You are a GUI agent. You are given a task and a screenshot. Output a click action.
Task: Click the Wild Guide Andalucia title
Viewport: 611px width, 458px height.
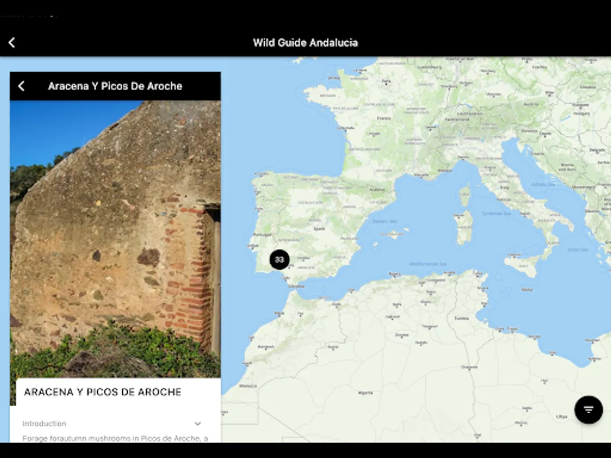coord(305,43)
